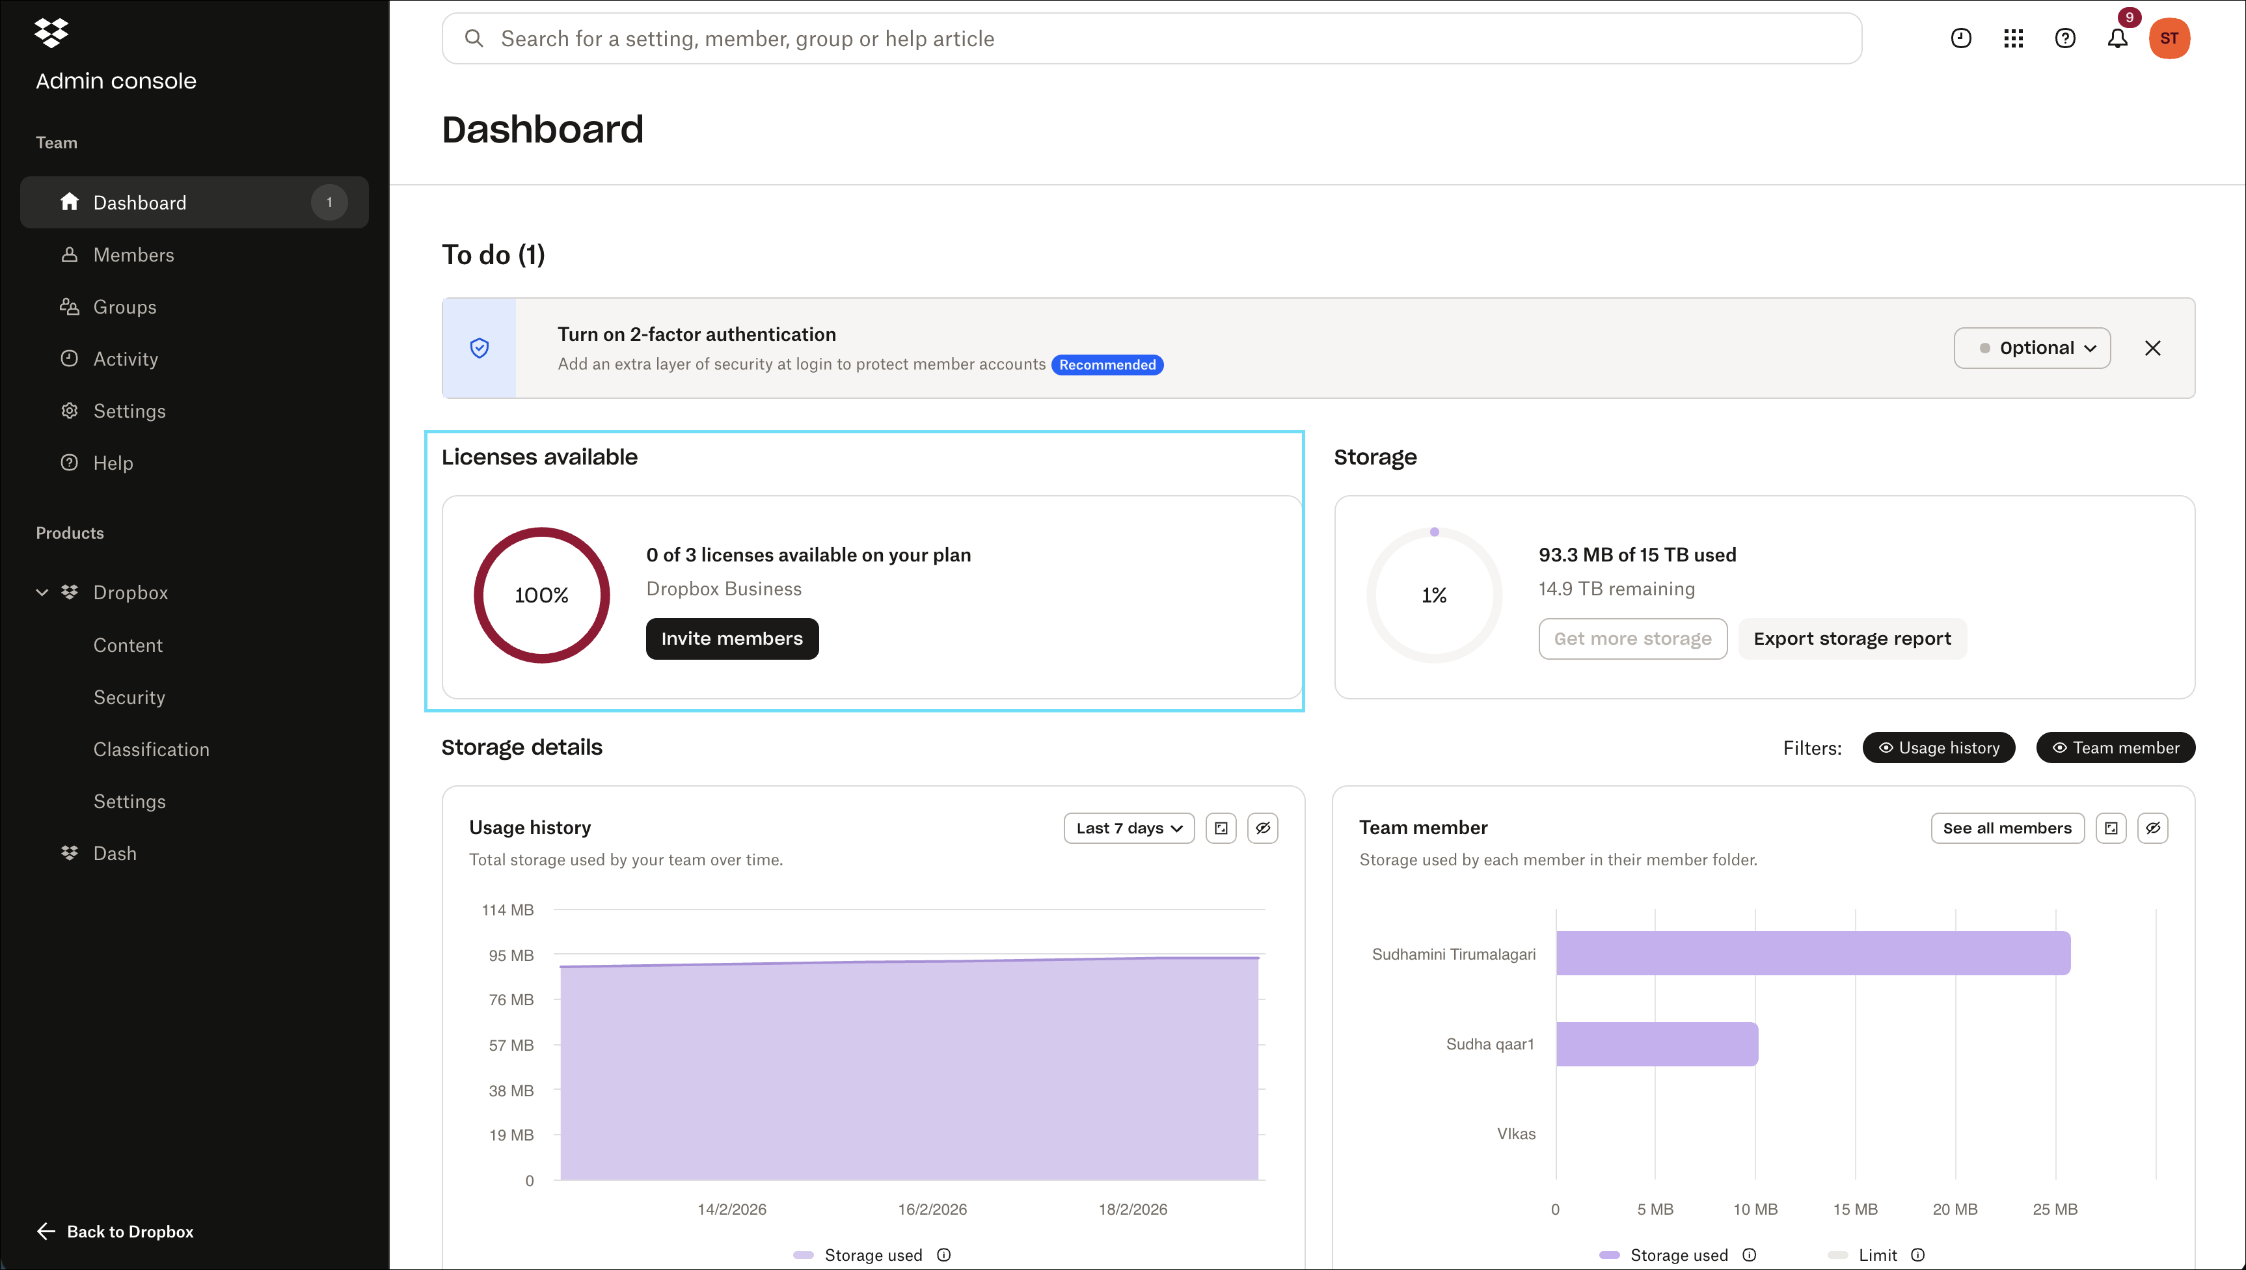Open the recent activity clock icon in header
2246x1270 pixels.
[x=1961, y=38]
